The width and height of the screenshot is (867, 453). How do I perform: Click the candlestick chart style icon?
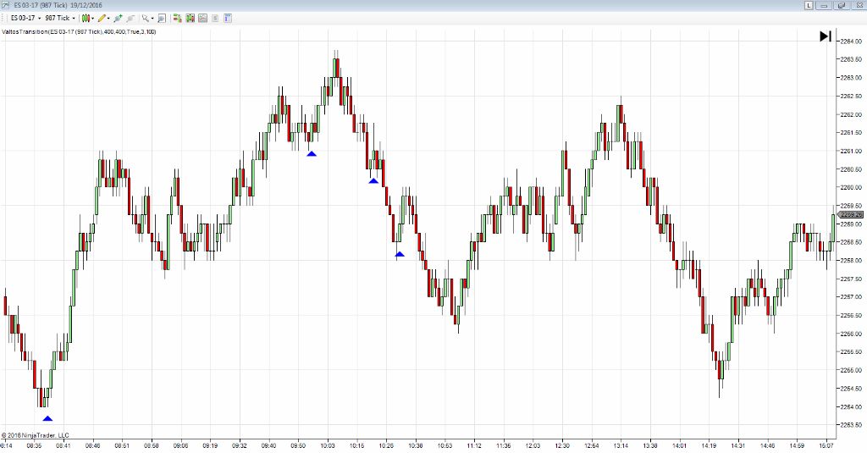tap(86, 18)
